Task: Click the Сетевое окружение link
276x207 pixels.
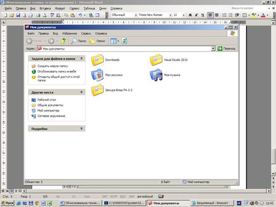Action: click(51, 116)
